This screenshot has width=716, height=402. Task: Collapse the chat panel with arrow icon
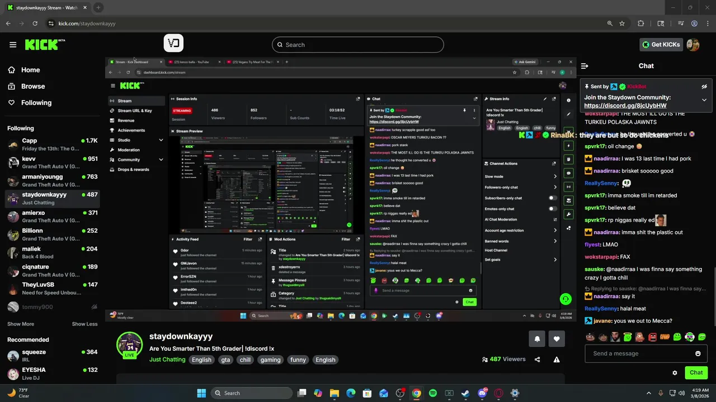pos(585,66)
